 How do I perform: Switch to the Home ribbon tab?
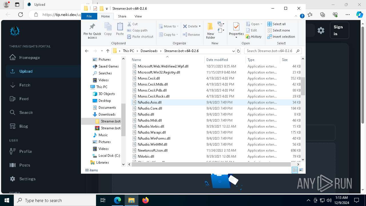[x=105, y=16]
